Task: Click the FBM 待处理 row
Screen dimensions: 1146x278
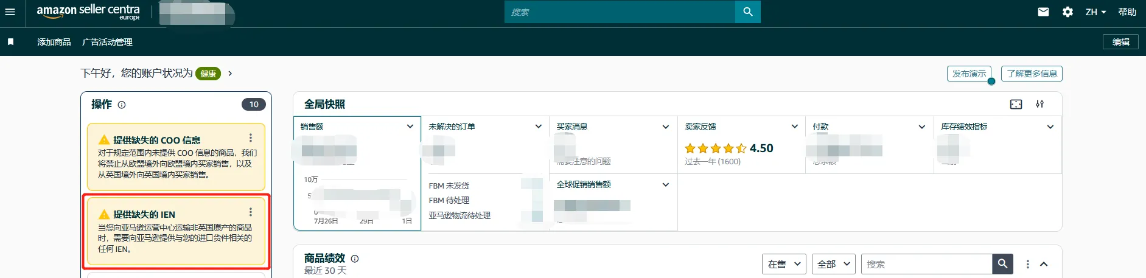Action: (449, 200)
